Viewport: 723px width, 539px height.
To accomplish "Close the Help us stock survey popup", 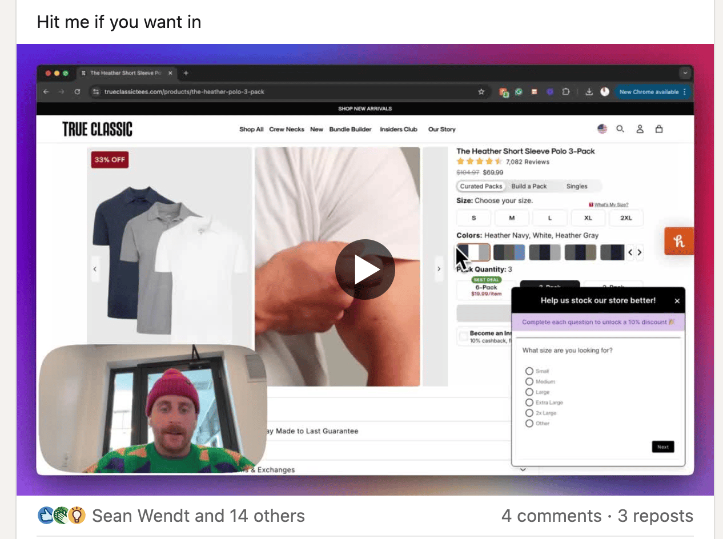I will [x=677, y=301].
